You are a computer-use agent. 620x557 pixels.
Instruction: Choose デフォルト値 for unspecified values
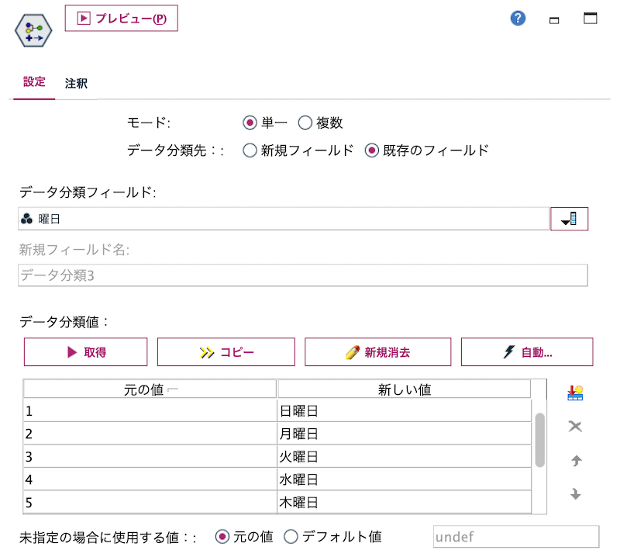pyautogui.click(x=291, y=536)
